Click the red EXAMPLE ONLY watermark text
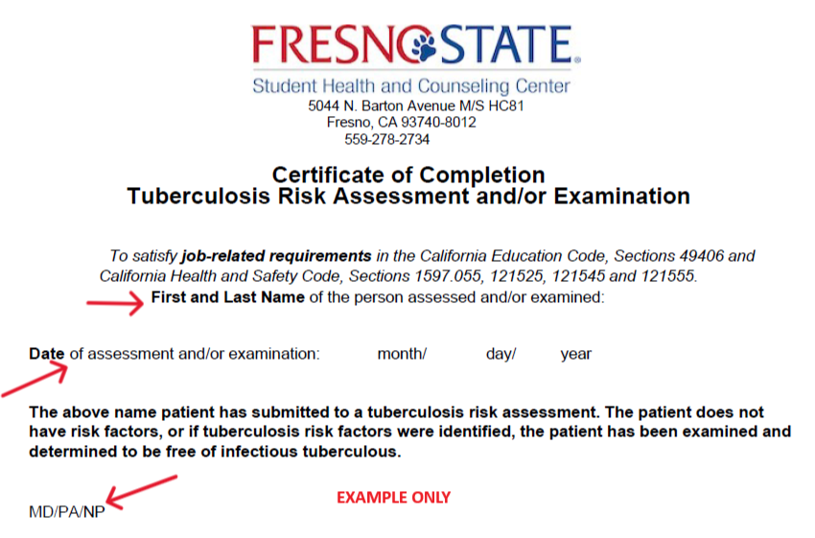This screenshot has height=538, width=815. [x=393, y=498]
